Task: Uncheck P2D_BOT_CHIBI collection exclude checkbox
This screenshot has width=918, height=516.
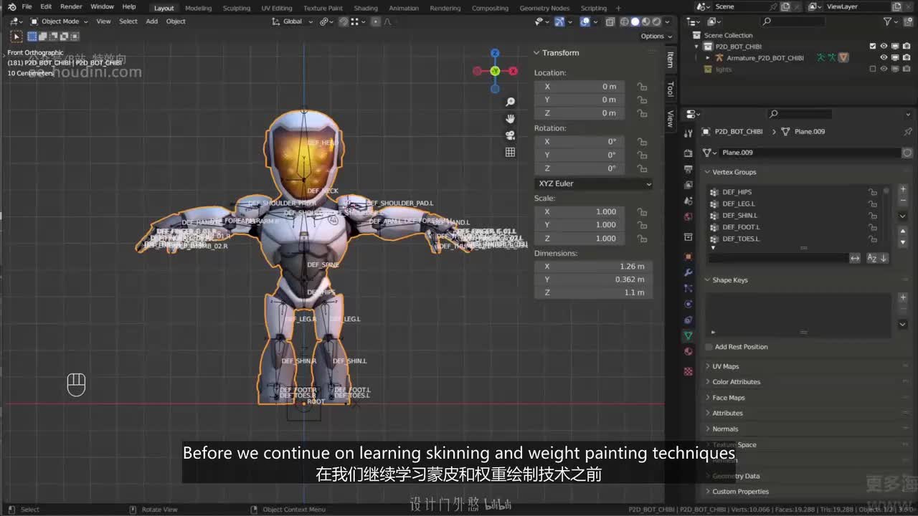Action: point(873,46)
